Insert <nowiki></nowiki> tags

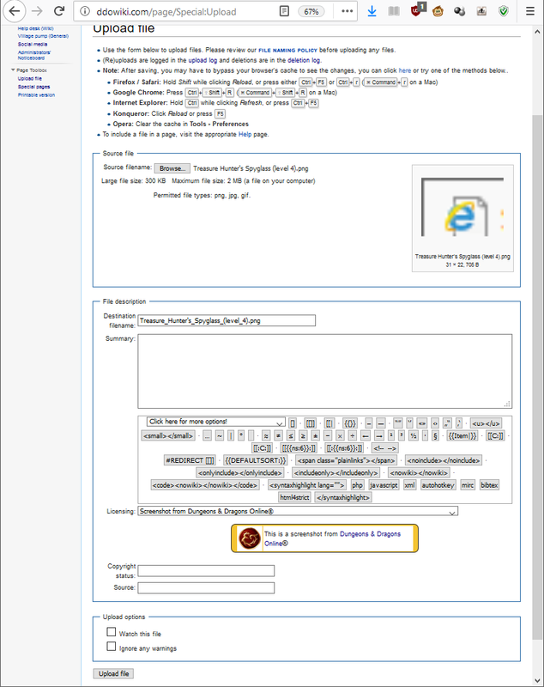(420, 473)
